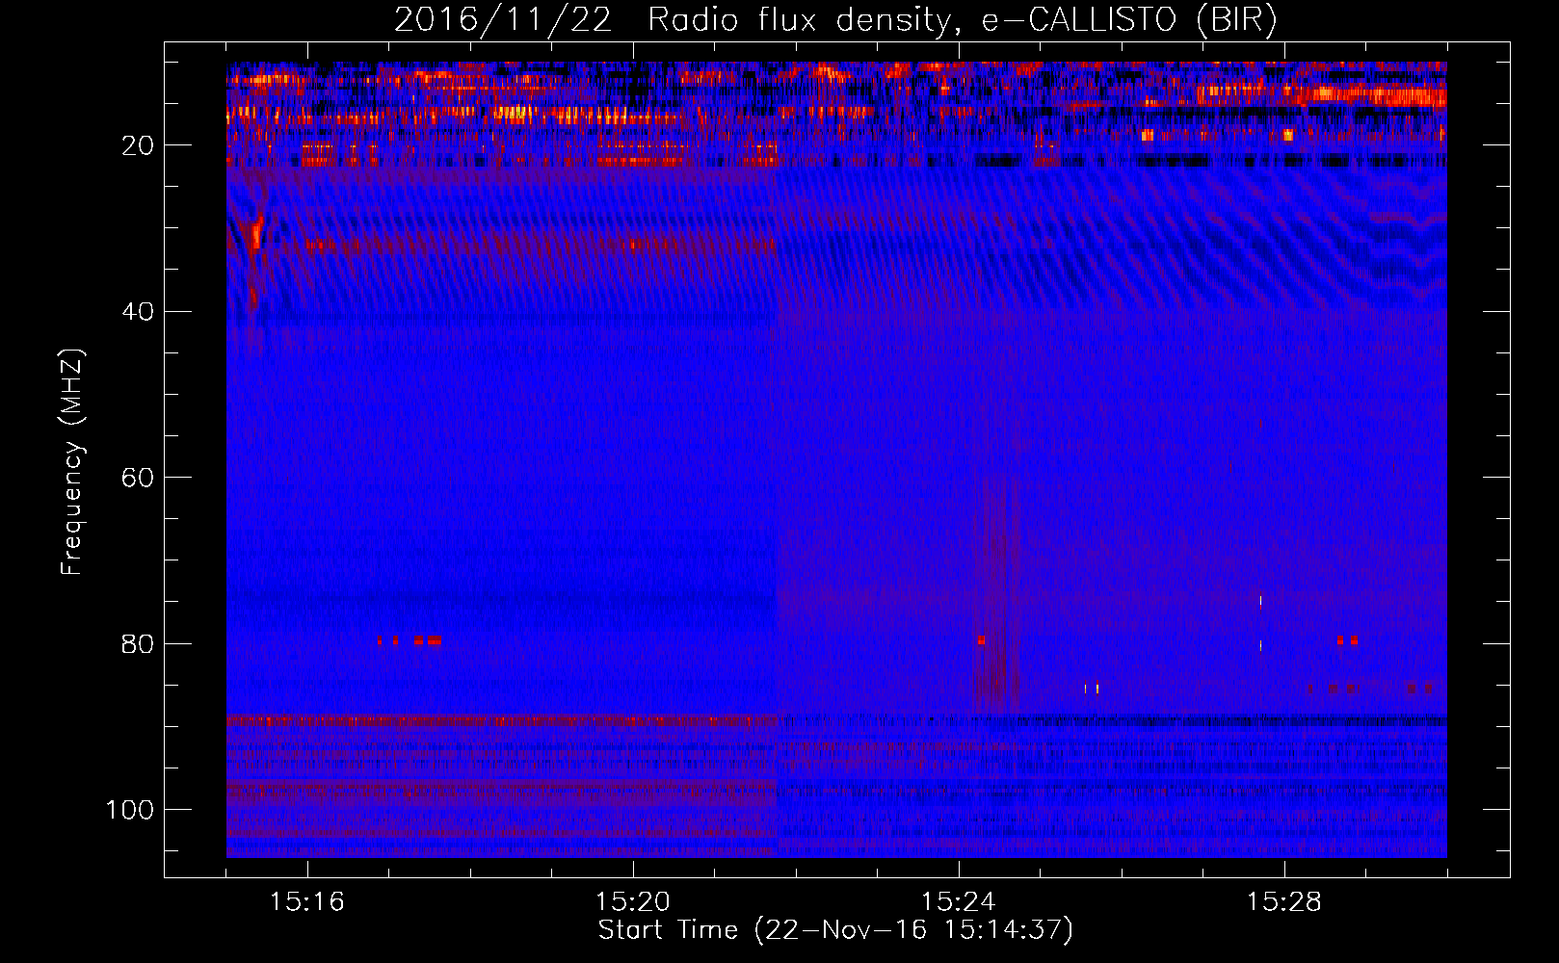Click the 'Frequency (MHZ)' axis label
Screen dimensions: 1559x963
[x=72, y=462]
